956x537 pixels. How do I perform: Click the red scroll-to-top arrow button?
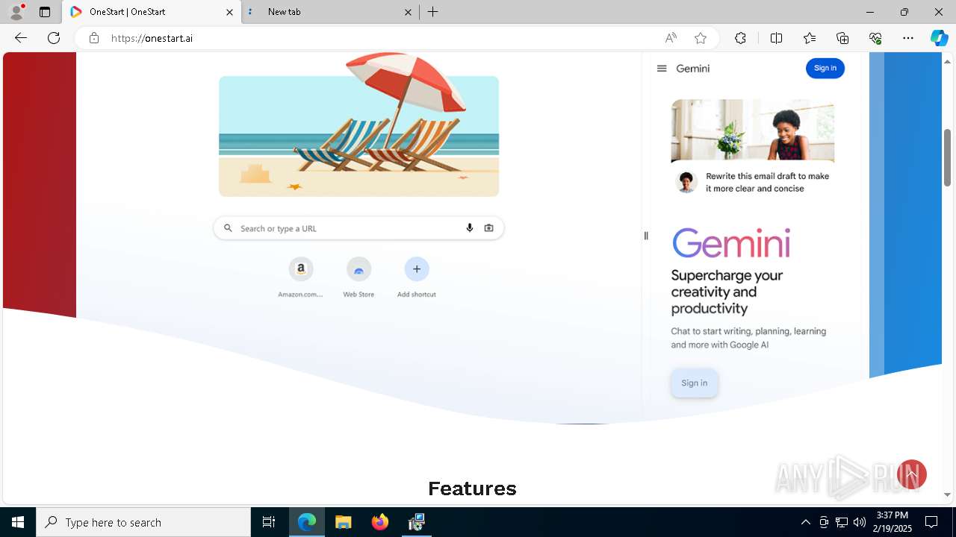pos(912,474)
